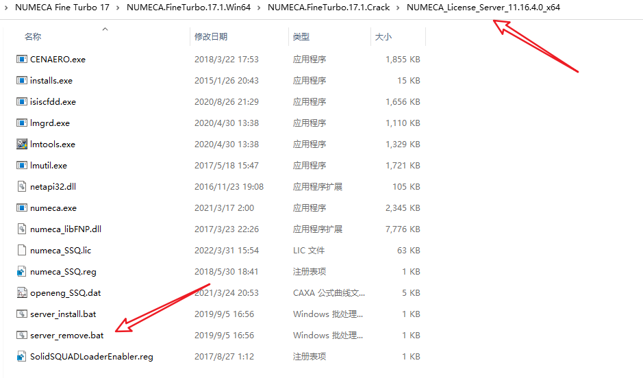Select the file name lmutil.exe

(x=49, y=166)
